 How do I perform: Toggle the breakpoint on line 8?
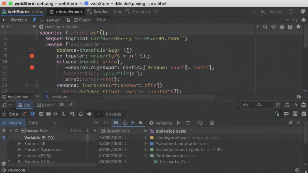(x=32, y=56)
